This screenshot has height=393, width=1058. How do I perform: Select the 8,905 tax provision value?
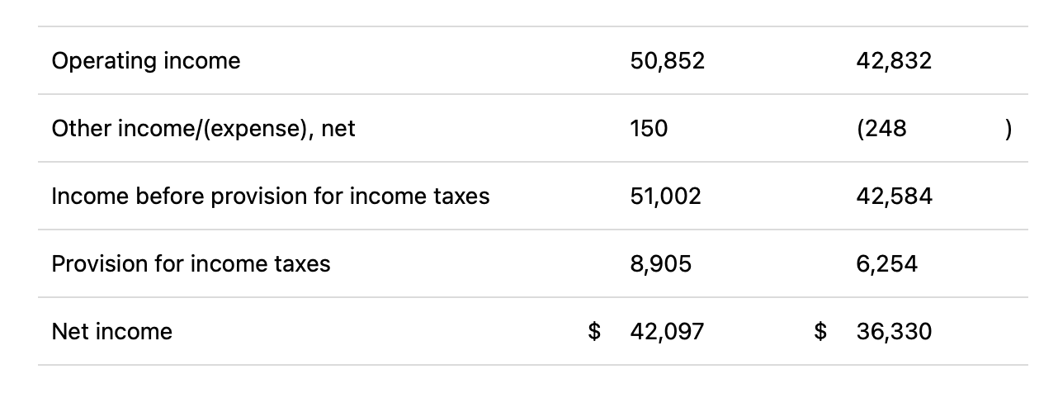660,264
